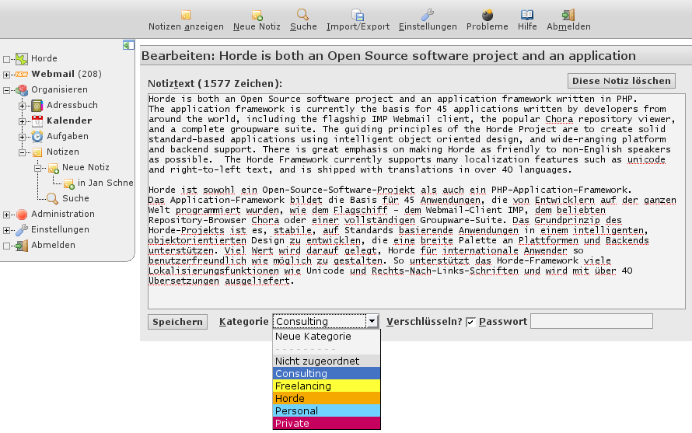Click the Suche magnifier icon in sidebar
The height and width of the screenshot is (433, 692).
pyautogui.click(x=53, y=199)
